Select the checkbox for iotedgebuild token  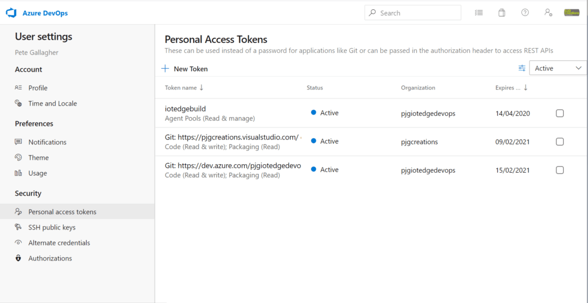(559, 113)
